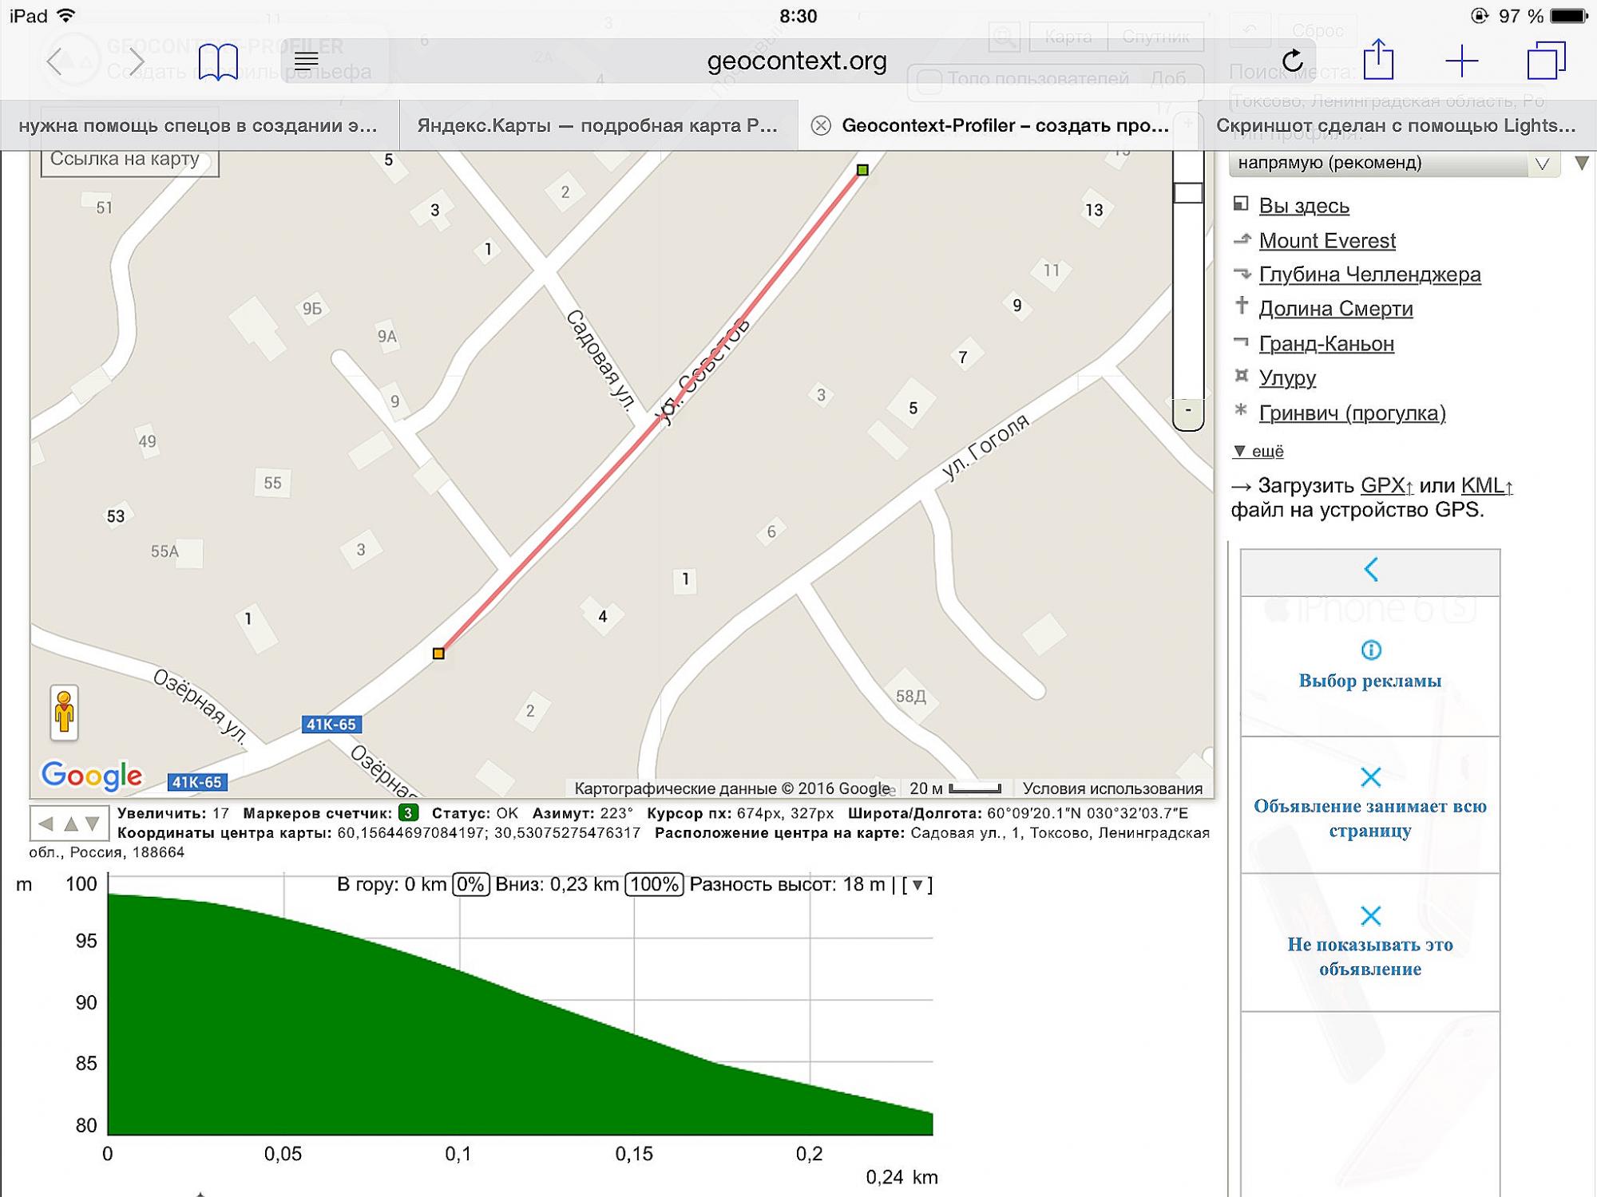Image resolution: width=1597 pixels, height=1197 pixels.
Task: Open the 'Вы здесь' link
Action: tap(1304, 206)
